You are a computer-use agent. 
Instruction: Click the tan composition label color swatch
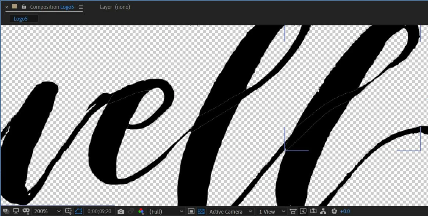(x=15, y=7)
